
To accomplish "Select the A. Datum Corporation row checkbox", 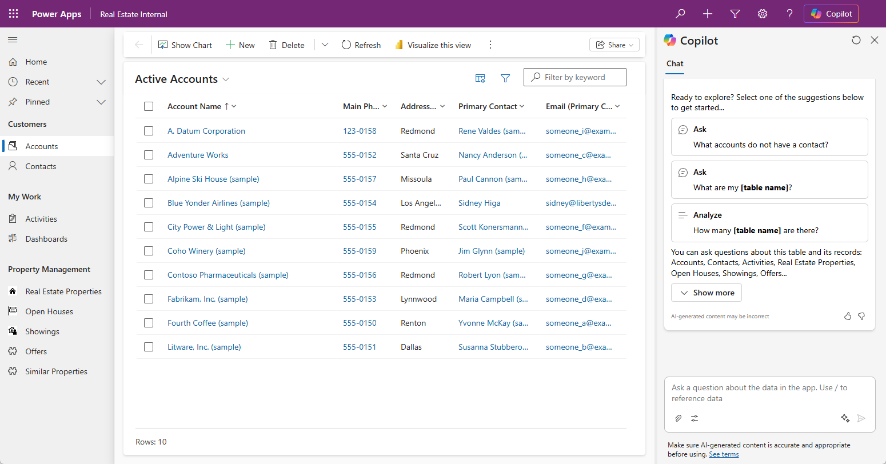I will click(149, 131).
